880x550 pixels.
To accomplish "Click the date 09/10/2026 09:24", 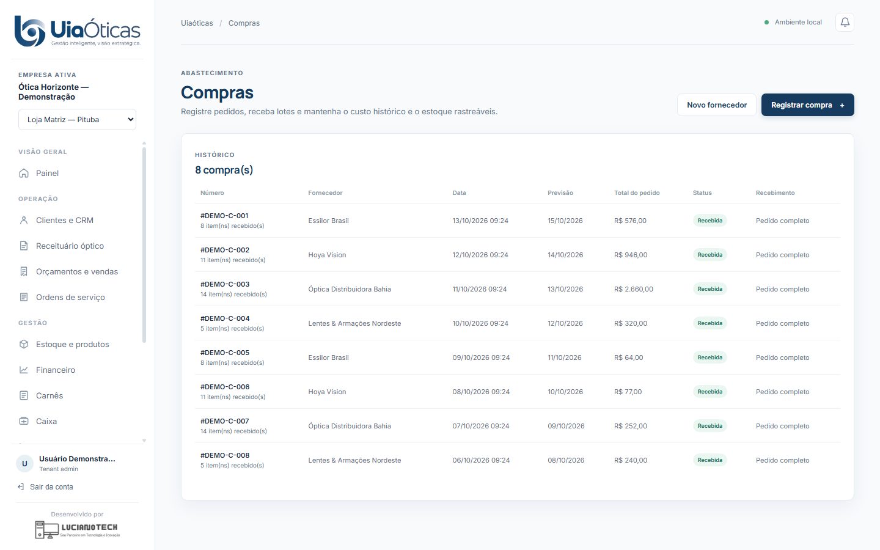I will click(x=481, y=358).
